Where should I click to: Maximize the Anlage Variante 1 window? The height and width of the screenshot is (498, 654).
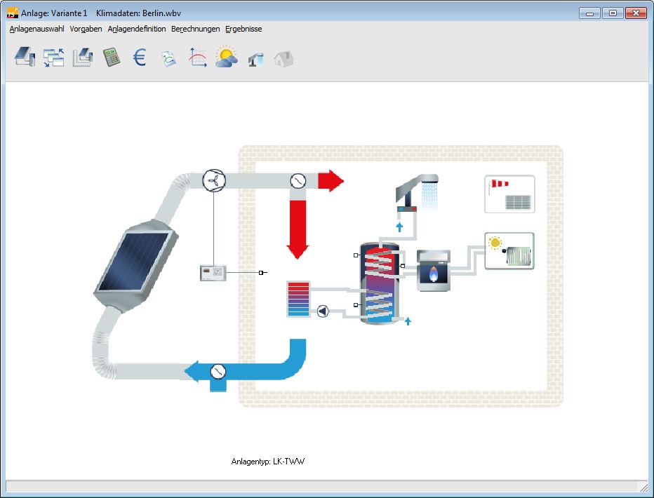point(613,13)
